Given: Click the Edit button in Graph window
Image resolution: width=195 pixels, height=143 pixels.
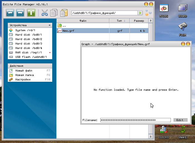Looking at the screenshot, I should click(x=180, y=120).
